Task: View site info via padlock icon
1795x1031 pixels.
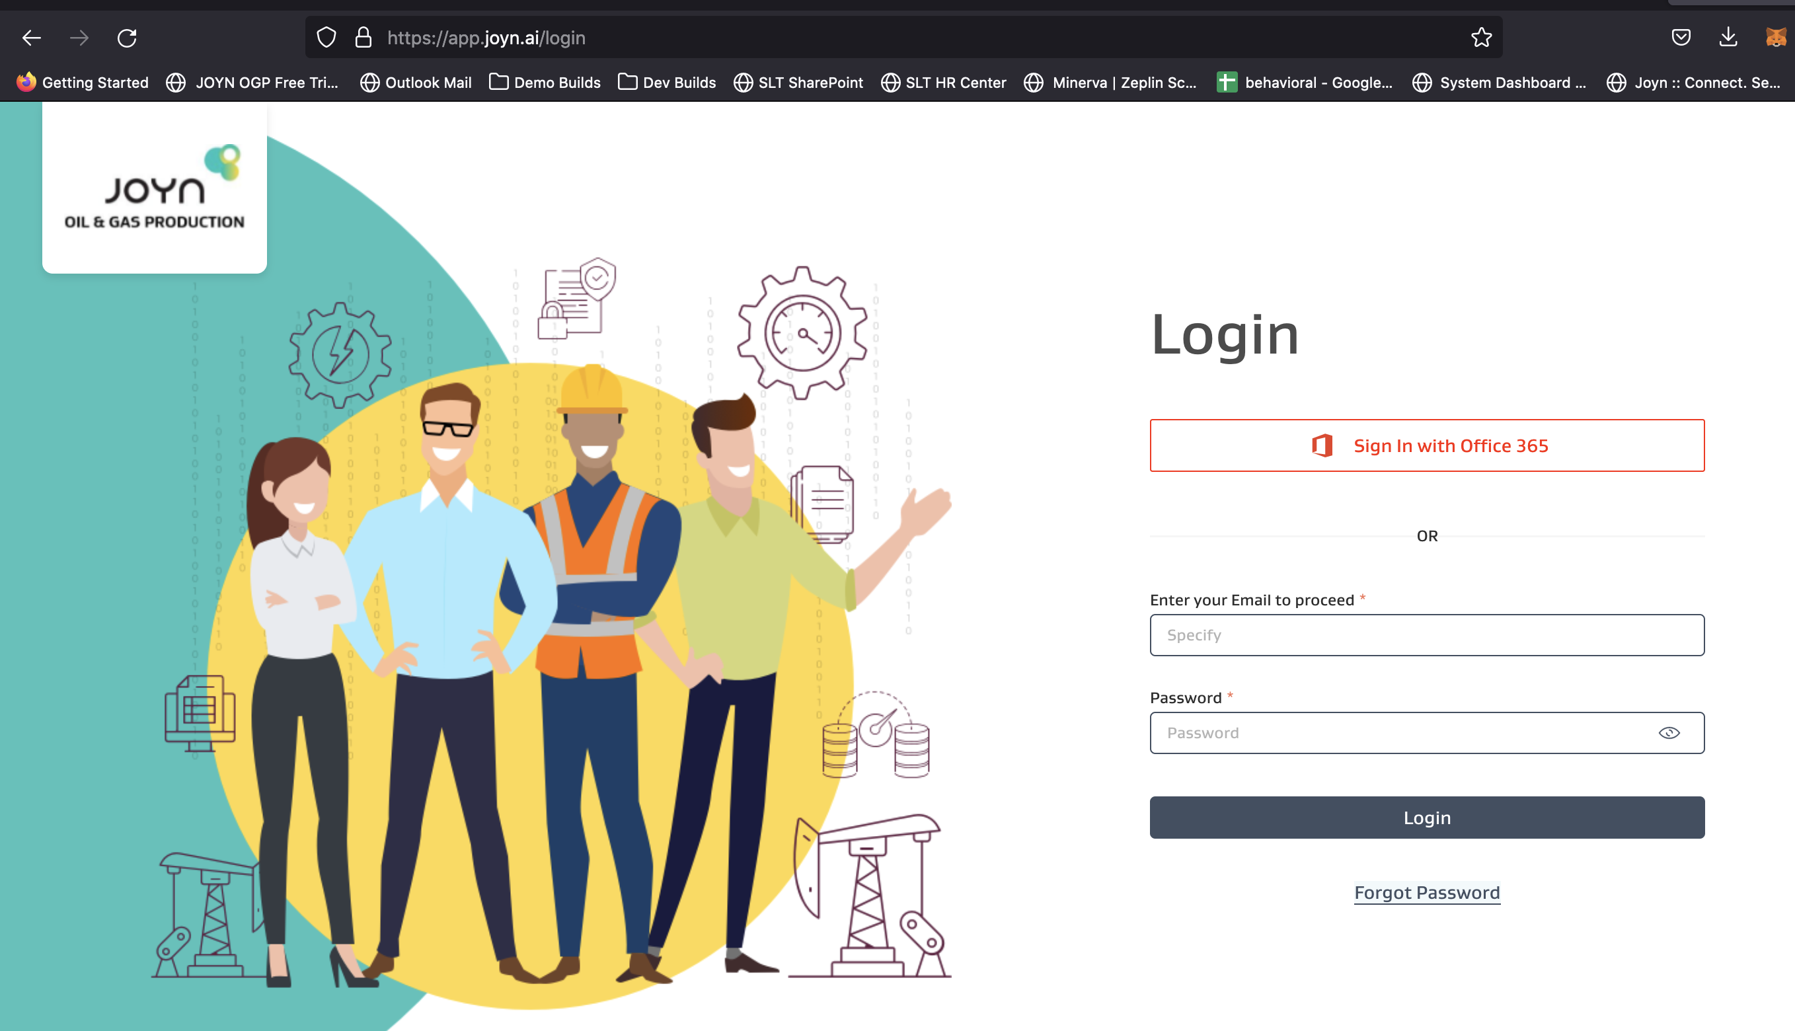Action: (x=363, y=38)
